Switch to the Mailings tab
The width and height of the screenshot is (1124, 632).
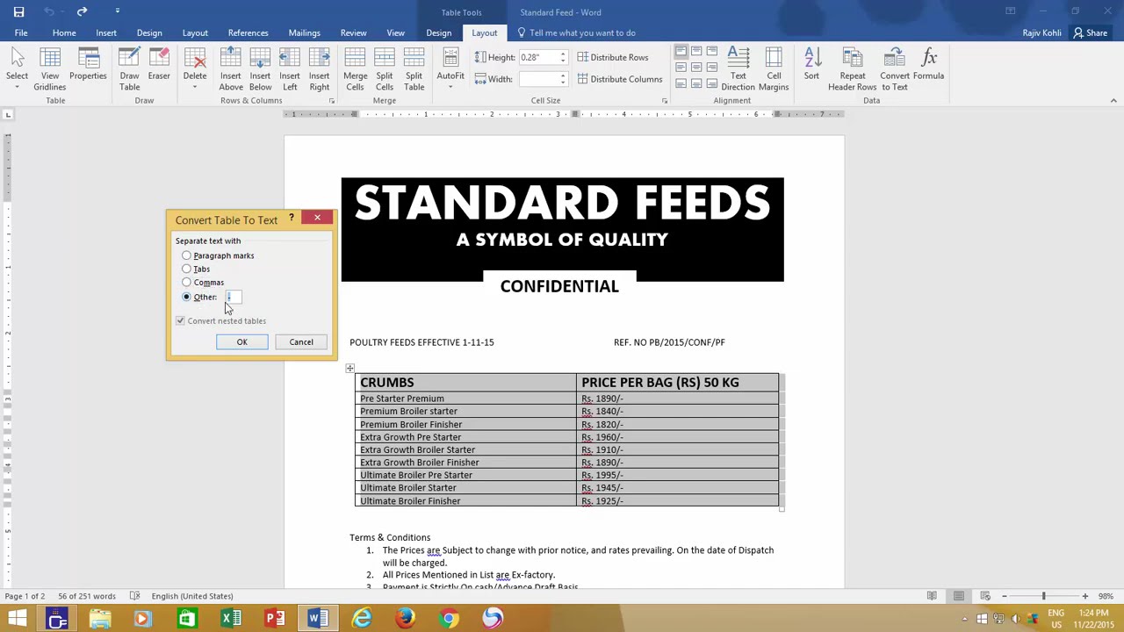tap(305, 32)
